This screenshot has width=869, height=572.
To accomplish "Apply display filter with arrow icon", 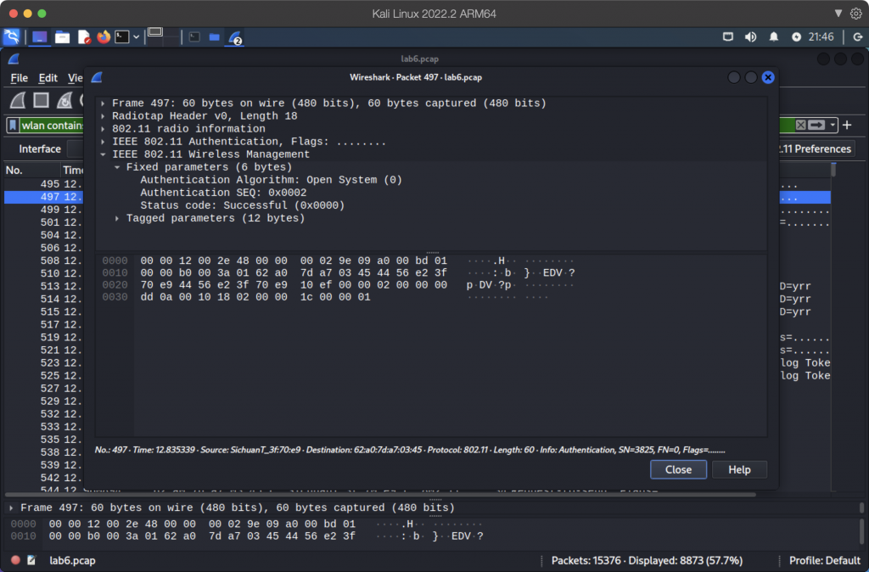I will tap(816, 126).
